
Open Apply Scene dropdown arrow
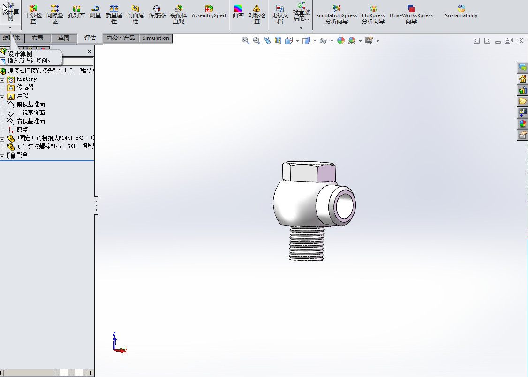(360, 41)
